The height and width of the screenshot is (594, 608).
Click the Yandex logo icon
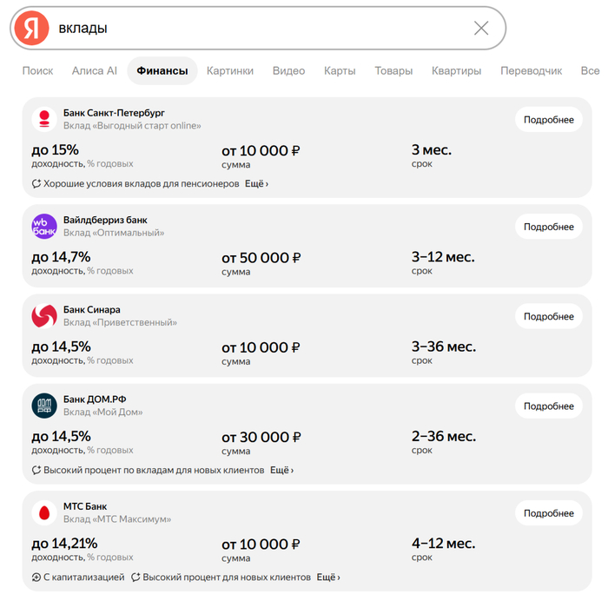(x=31, y=28)
